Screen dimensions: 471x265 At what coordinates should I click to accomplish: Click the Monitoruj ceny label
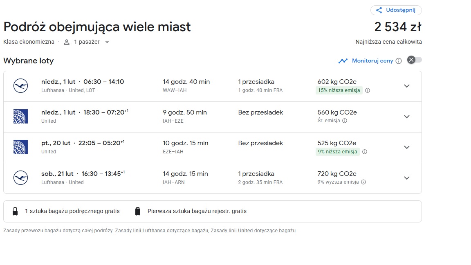(372, 61)
